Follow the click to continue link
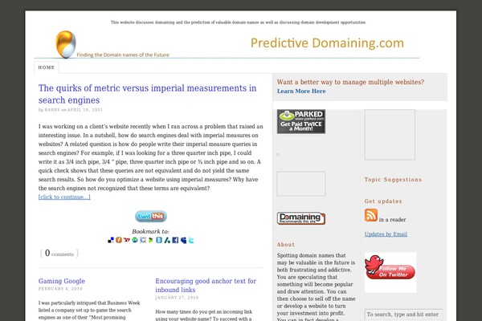The image size is (482, 321). [64, 197]
